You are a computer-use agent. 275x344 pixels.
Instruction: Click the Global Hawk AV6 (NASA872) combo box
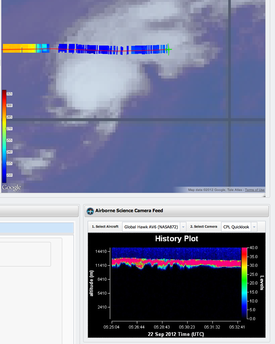coord(151,227)
